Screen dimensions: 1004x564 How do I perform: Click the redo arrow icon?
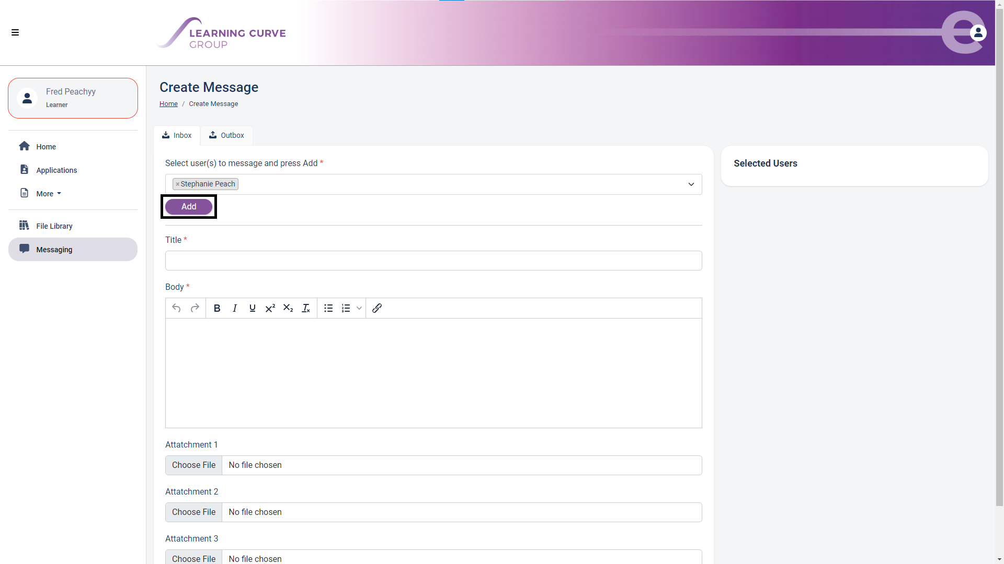[x=195, y=308]
